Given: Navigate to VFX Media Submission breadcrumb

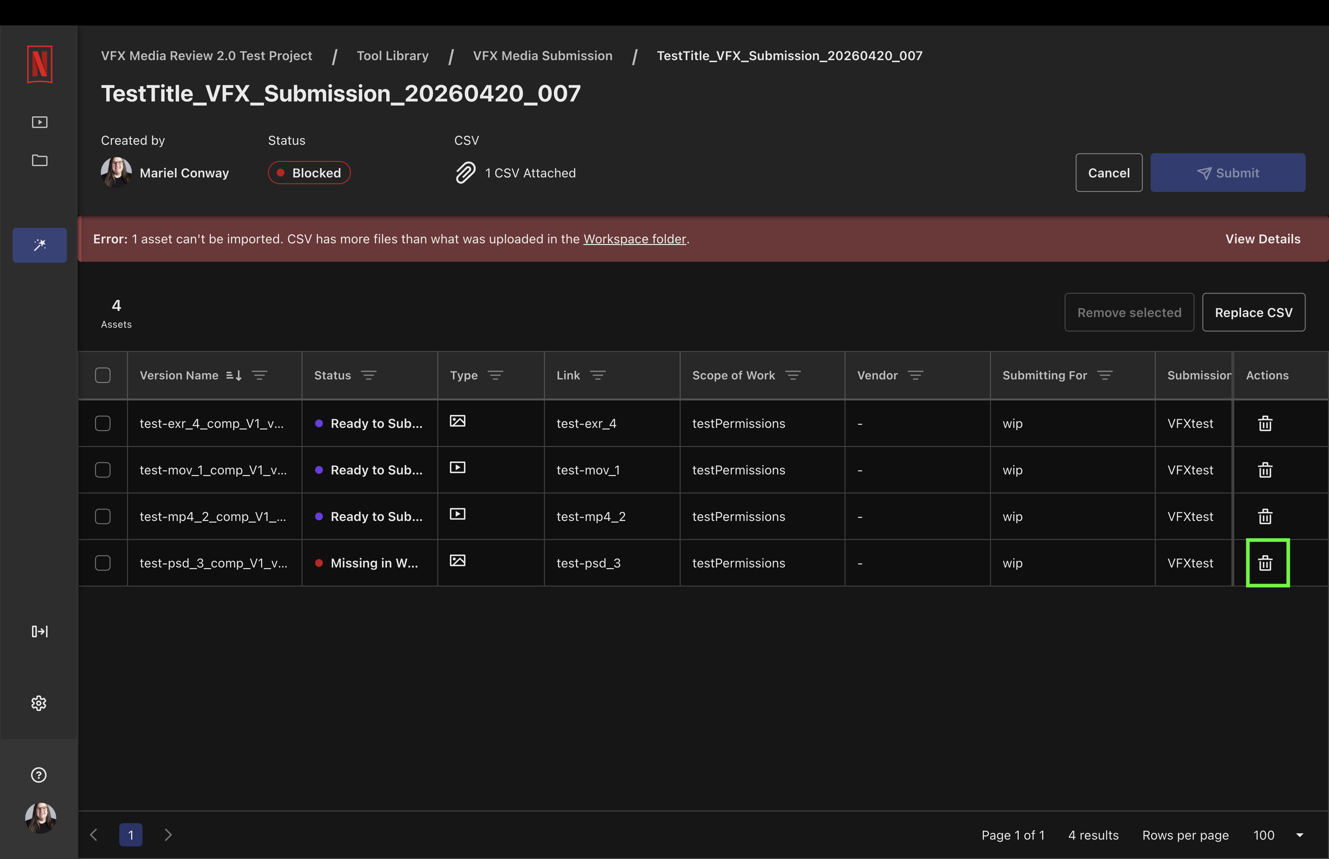Looking at the screenshot, I should (543, 56).
